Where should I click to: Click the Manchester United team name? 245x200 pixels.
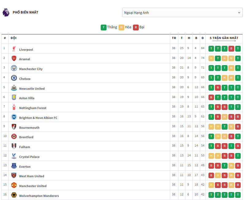pos(33,186)
